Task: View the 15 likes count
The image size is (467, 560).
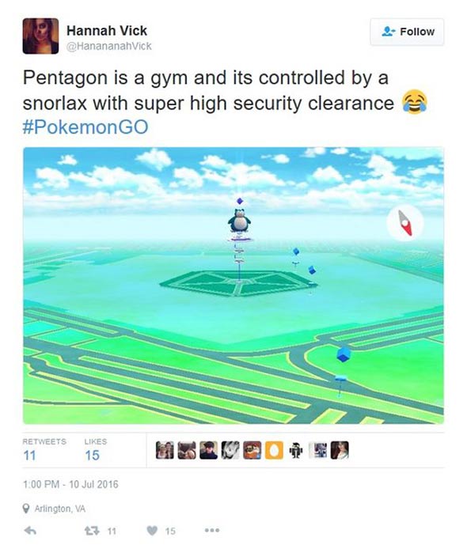Action: [92, 456]
